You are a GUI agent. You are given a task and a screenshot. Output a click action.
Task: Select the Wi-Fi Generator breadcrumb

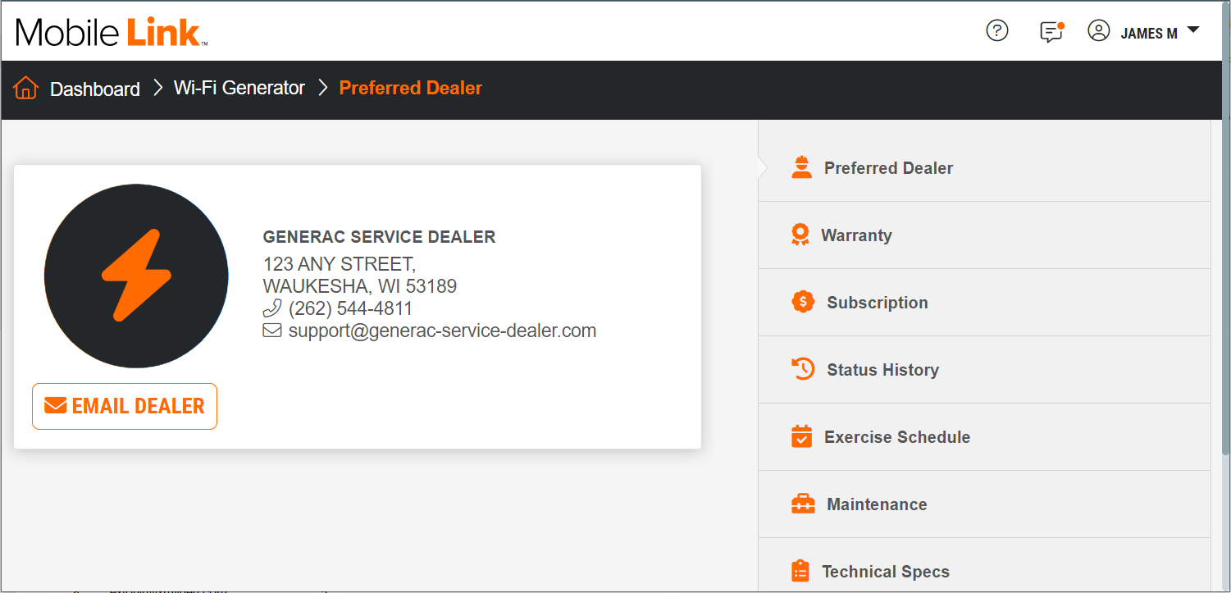pos(239,88)
